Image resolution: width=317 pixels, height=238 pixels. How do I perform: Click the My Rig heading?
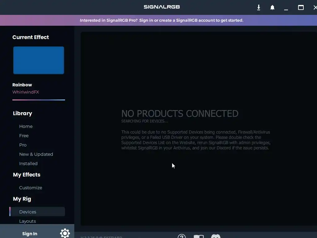point(22,199)
